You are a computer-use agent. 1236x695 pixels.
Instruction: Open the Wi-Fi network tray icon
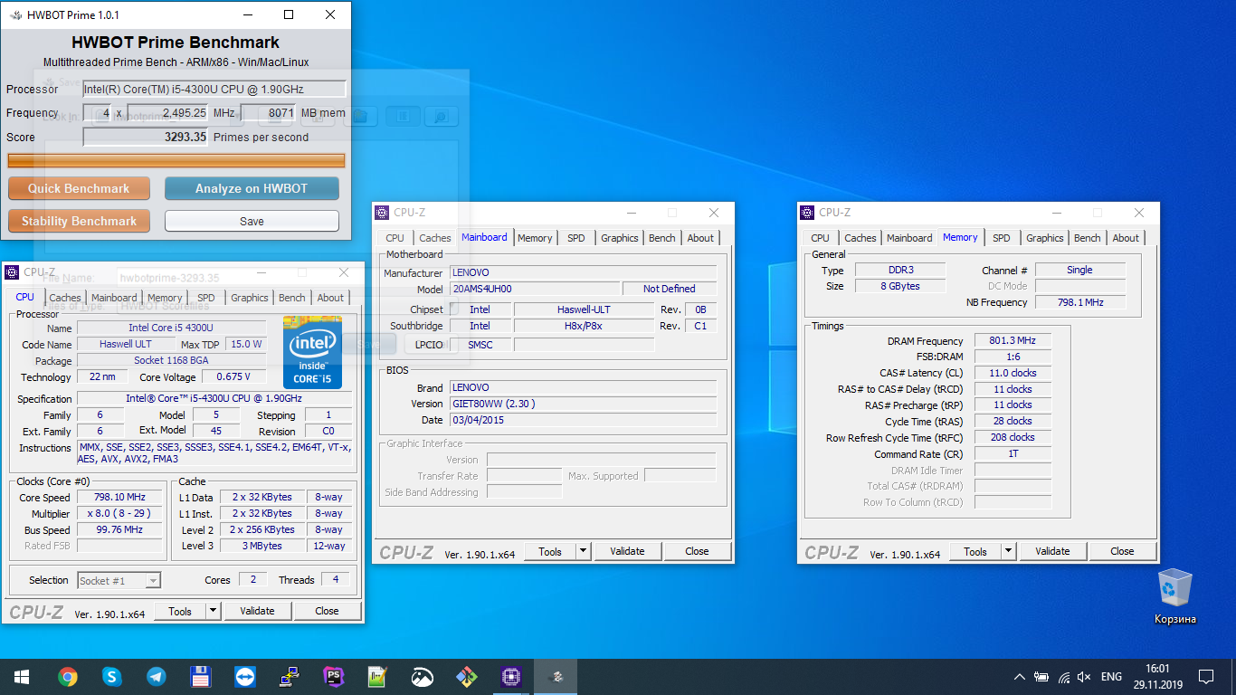click(1063, 677)
